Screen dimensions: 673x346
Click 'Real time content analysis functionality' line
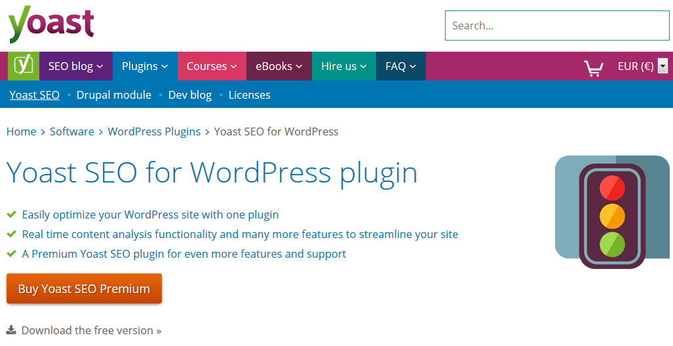click(240, 234)
